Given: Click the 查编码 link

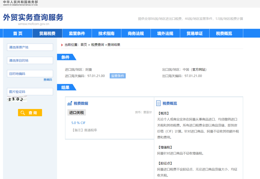Looking at the screenshot, I should pos(48,80).
